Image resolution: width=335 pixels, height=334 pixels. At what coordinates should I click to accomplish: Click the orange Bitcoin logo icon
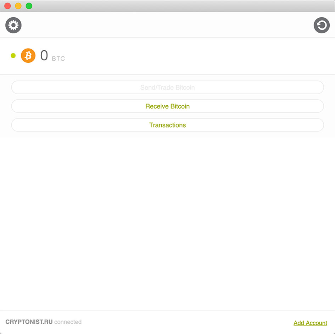(28, 56)
